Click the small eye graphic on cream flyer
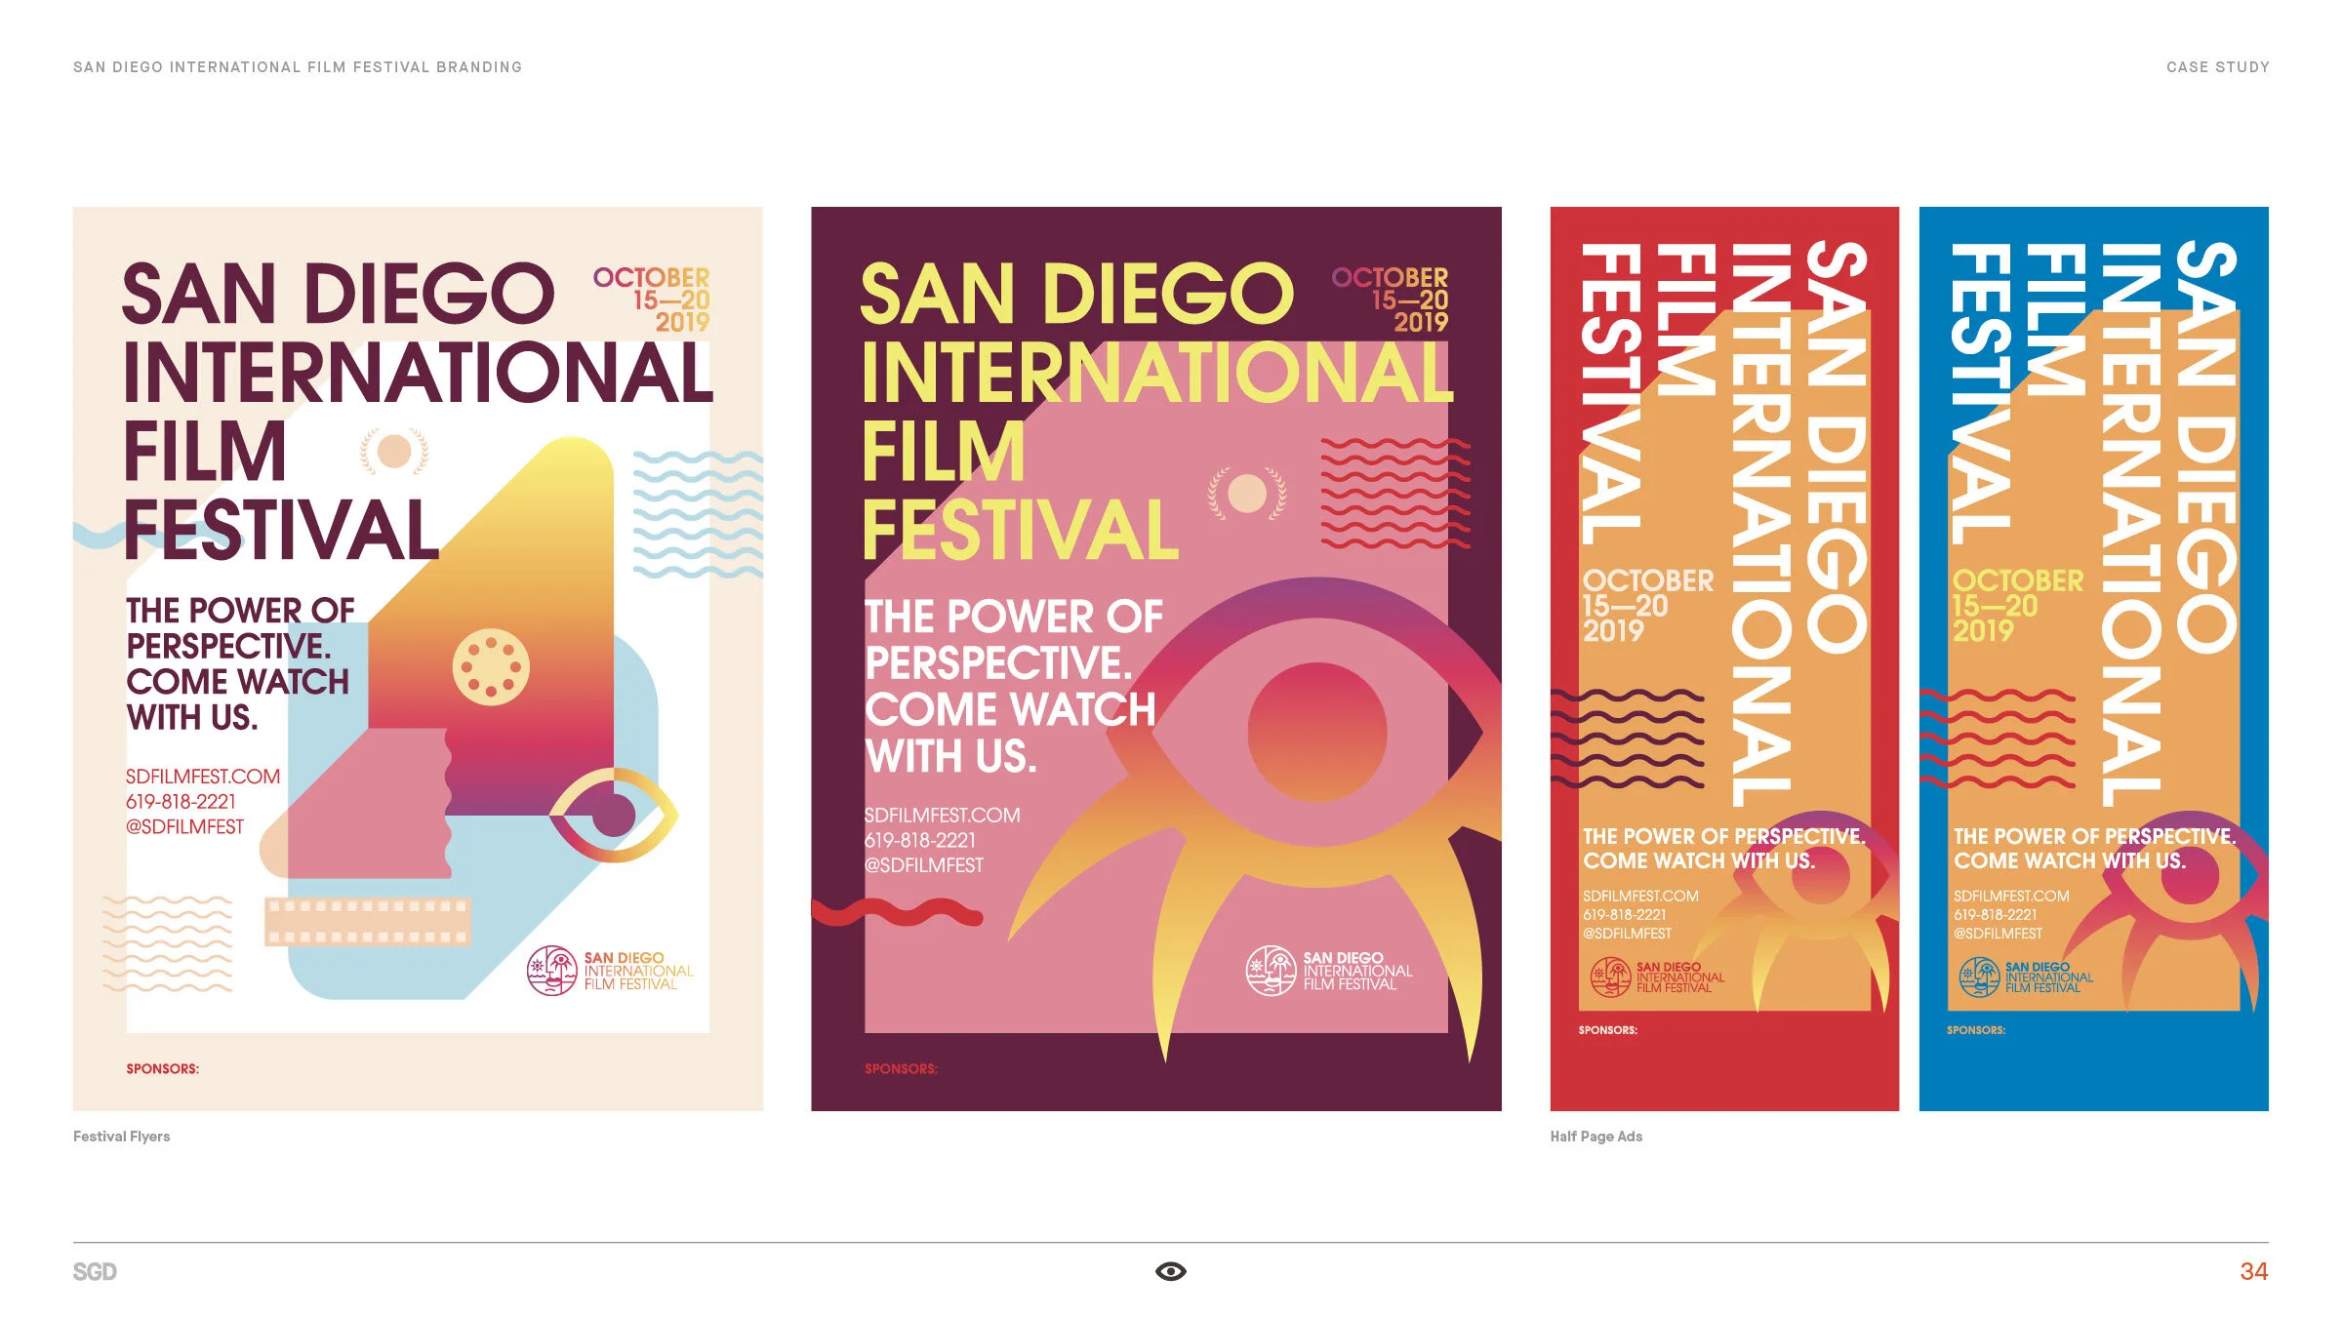Screen dimensions: 2342x1317 [613, 815]
